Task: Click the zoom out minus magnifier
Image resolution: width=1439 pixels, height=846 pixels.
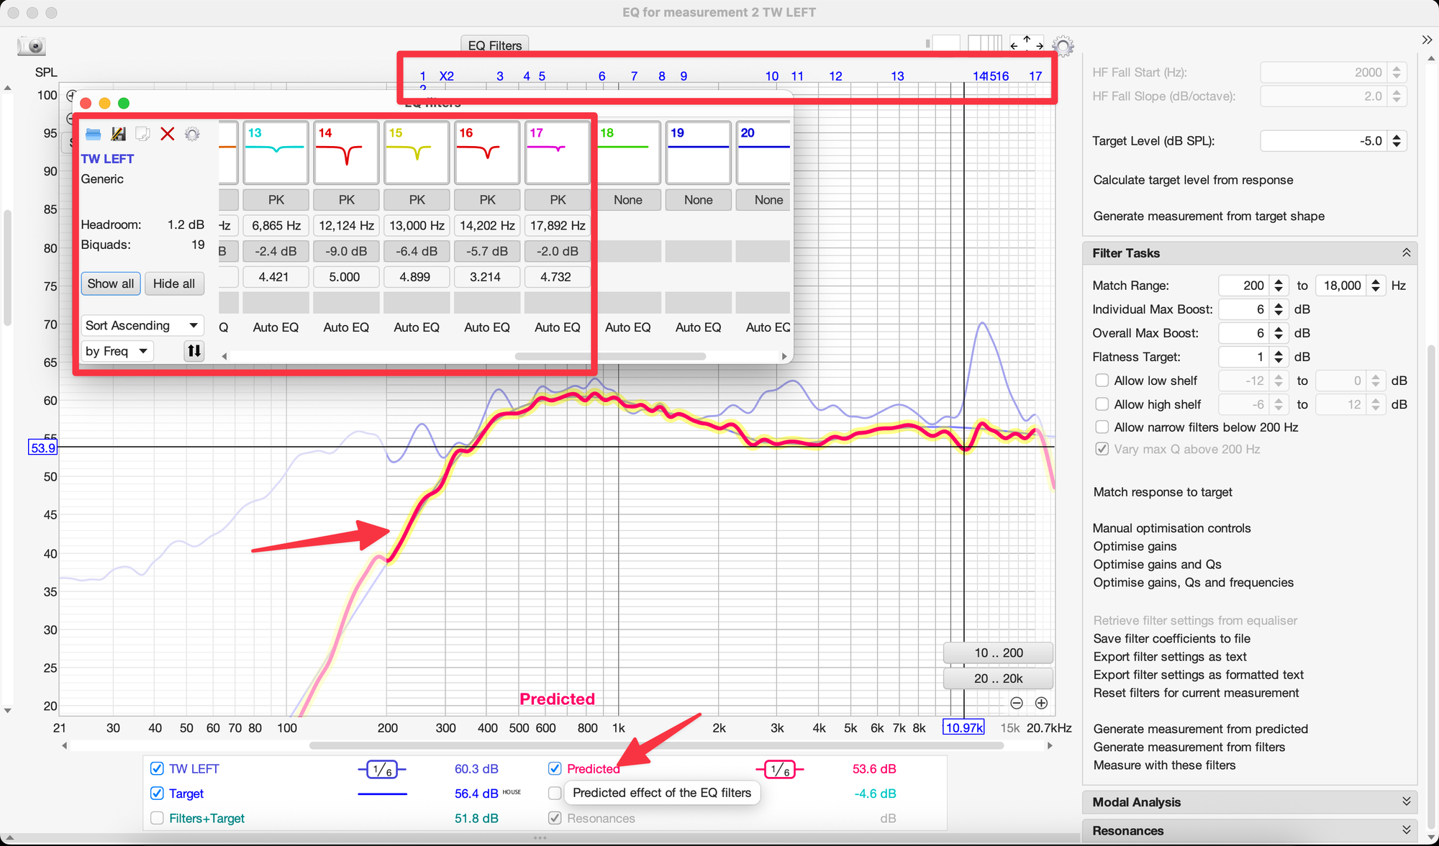Action: pos(1017,703)
